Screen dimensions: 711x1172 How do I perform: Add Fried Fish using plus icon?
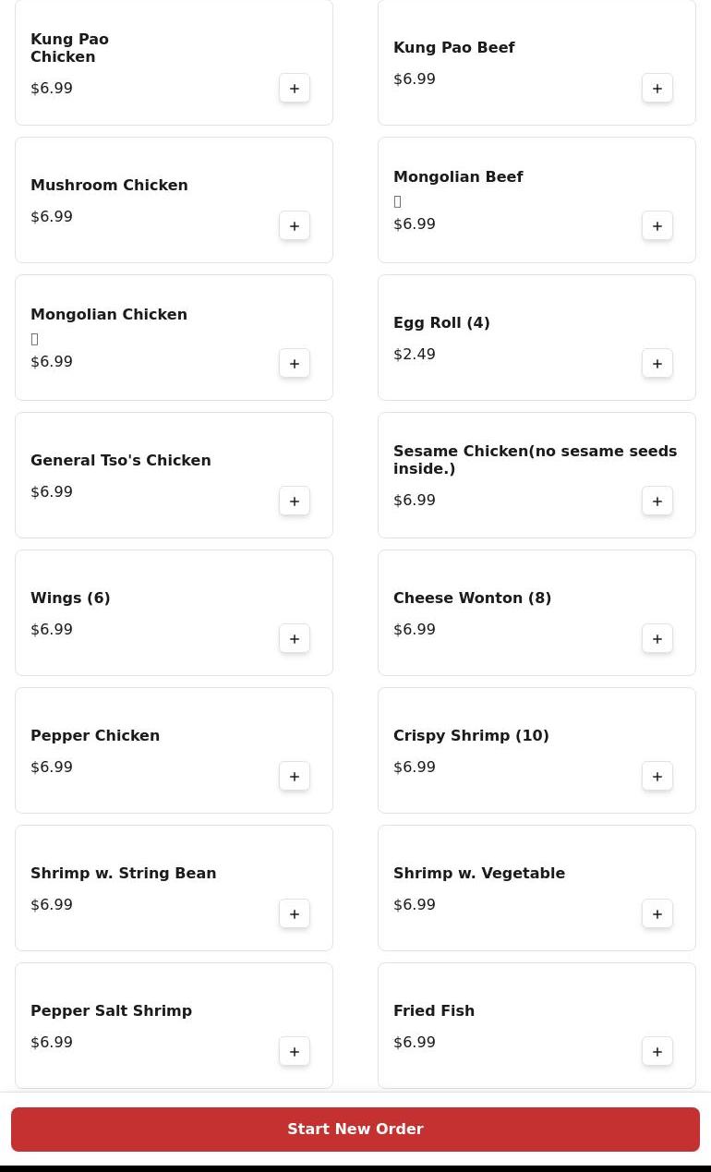pyautogui.click(x=657, y=1052)
